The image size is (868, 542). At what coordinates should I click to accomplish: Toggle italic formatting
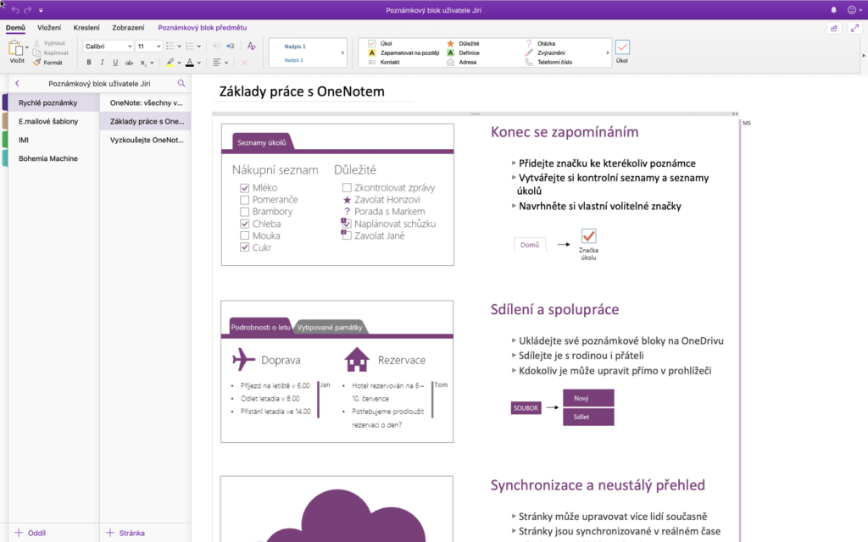102,63
